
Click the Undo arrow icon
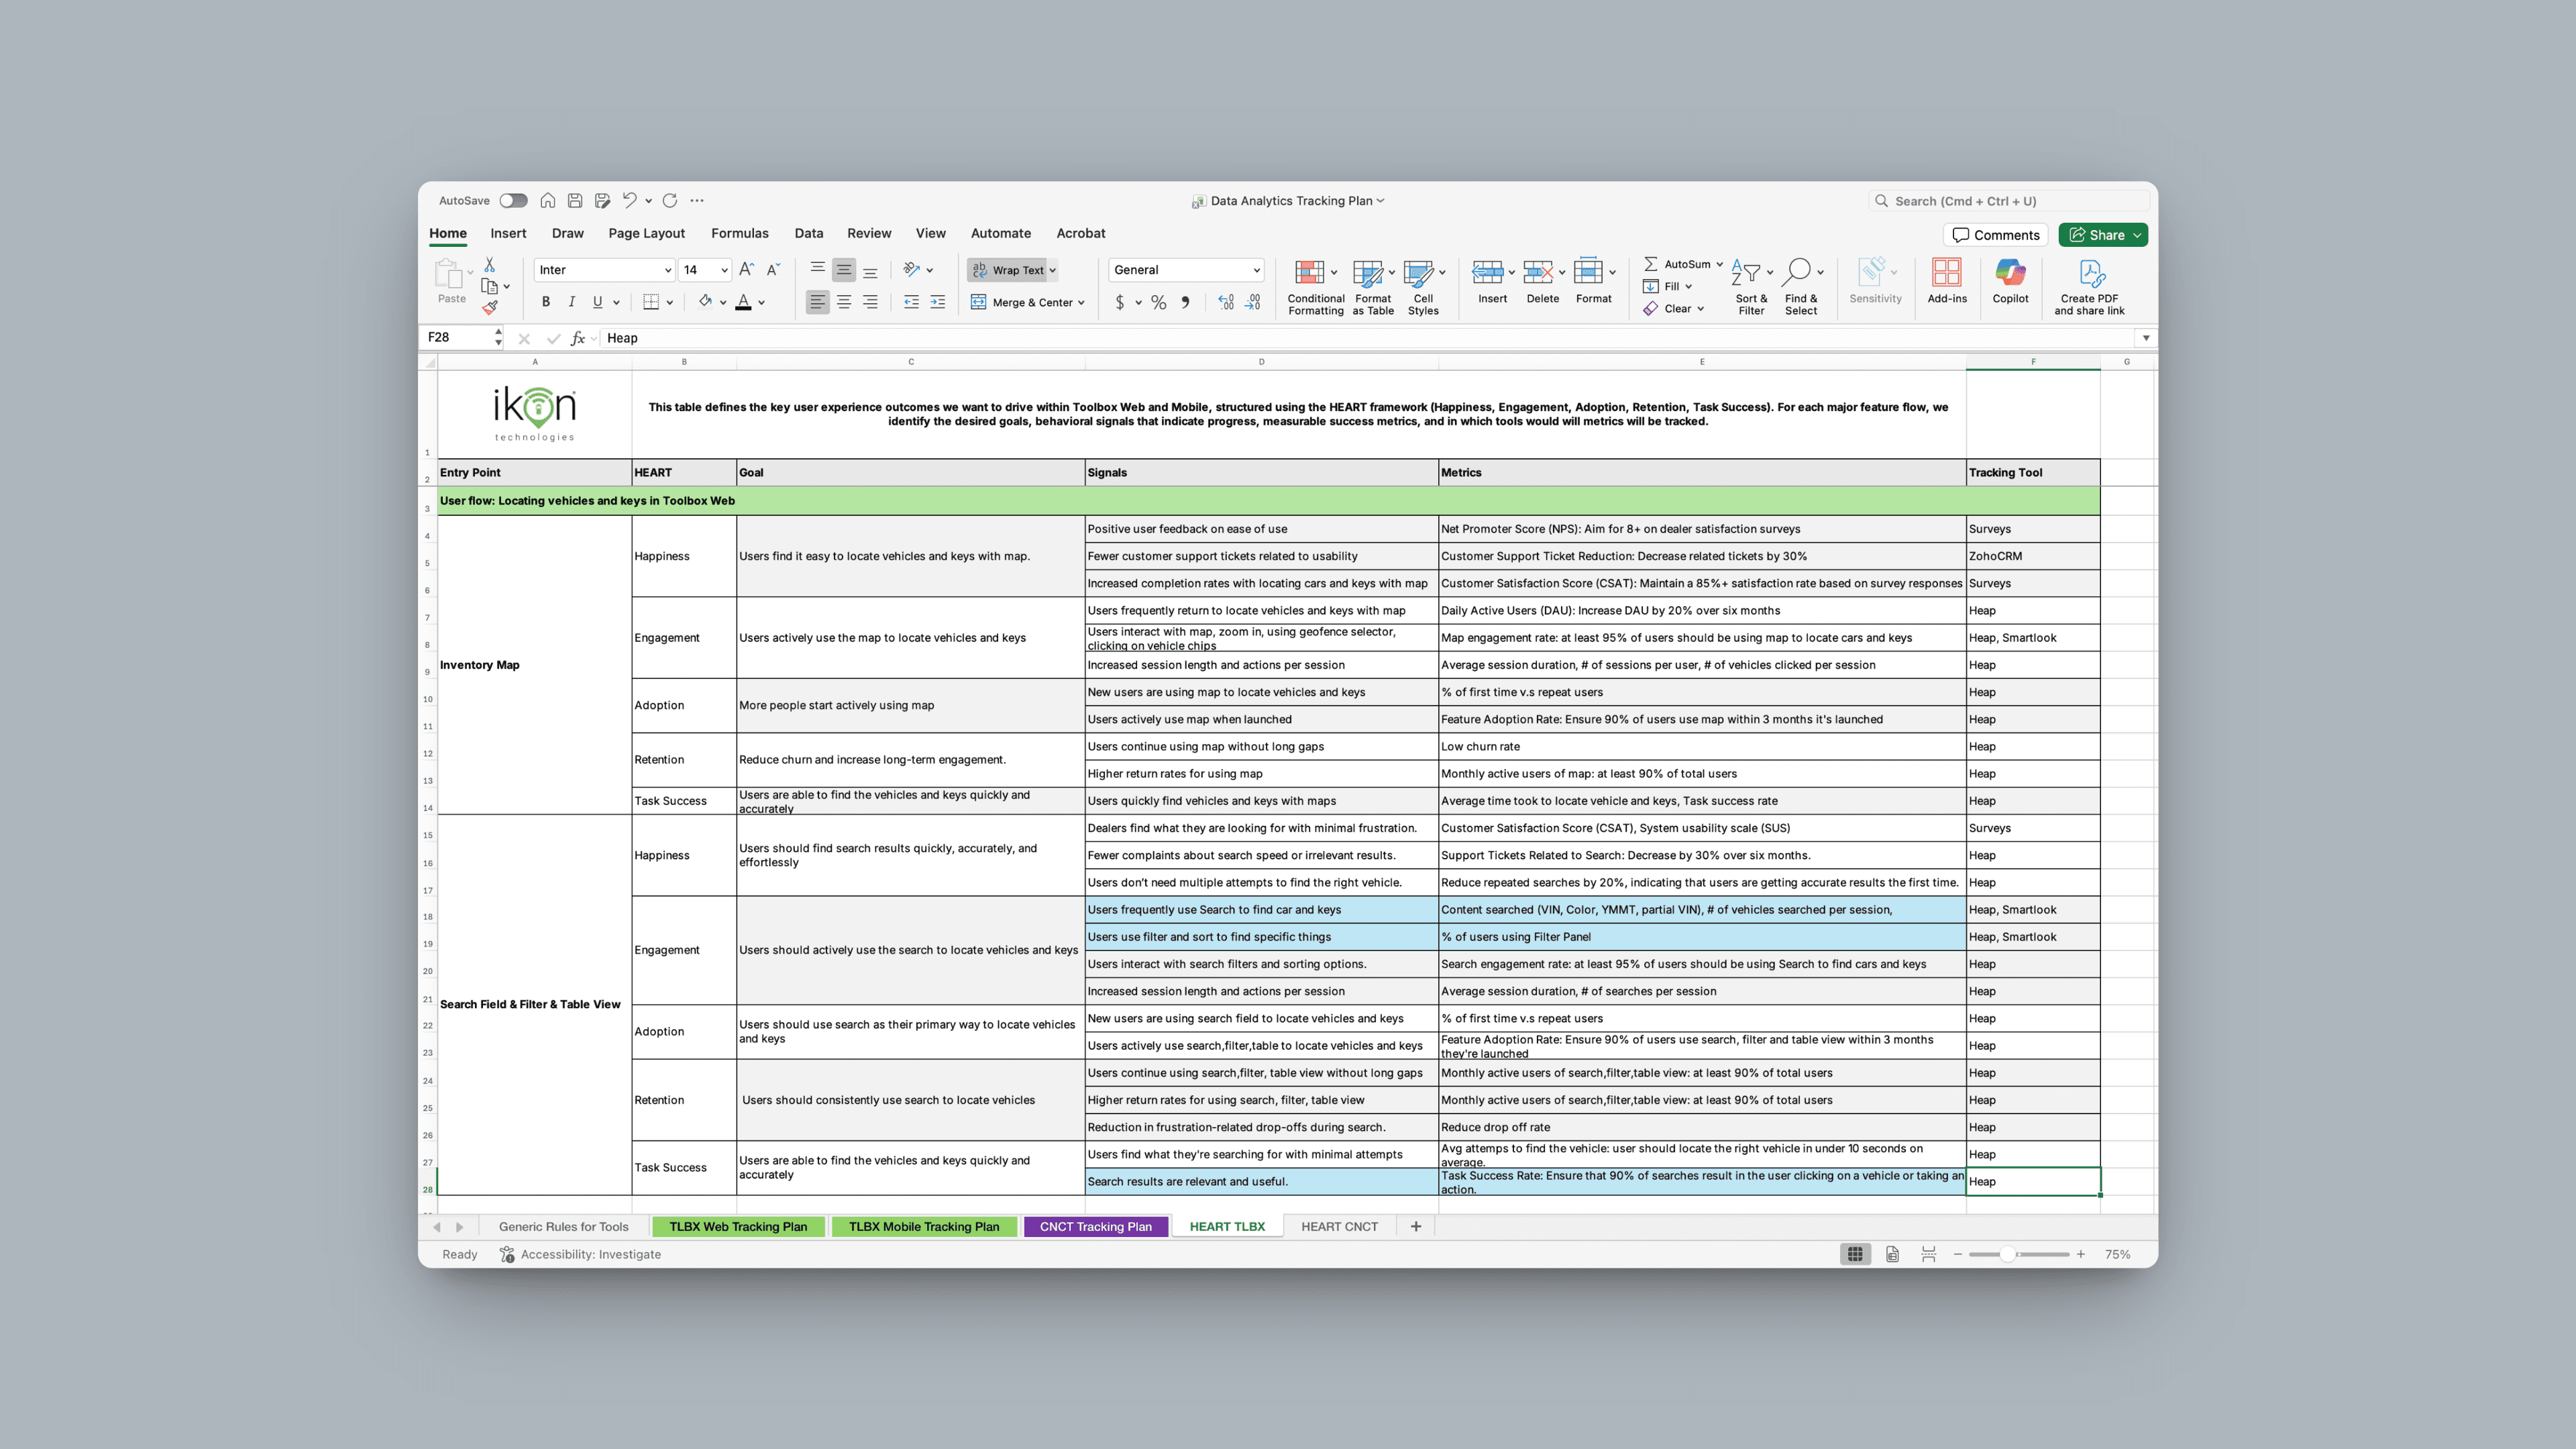[x=629, y=200]
